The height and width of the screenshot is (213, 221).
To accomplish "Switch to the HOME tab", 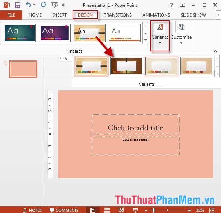I will click(35, 15).
